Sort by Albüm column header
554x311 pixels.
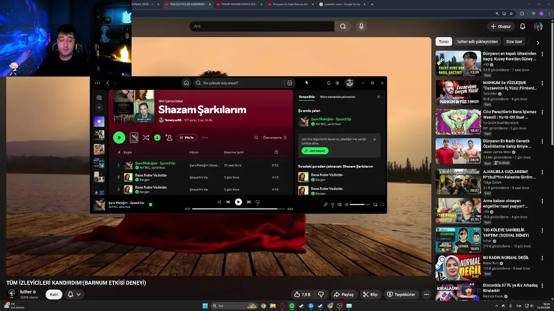[x=194, y=152]
